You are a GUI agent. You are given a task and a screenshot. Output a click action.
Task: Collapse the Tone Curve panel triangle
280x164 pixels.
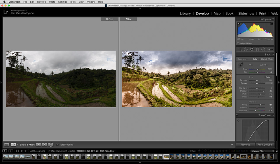coord(273,115)
